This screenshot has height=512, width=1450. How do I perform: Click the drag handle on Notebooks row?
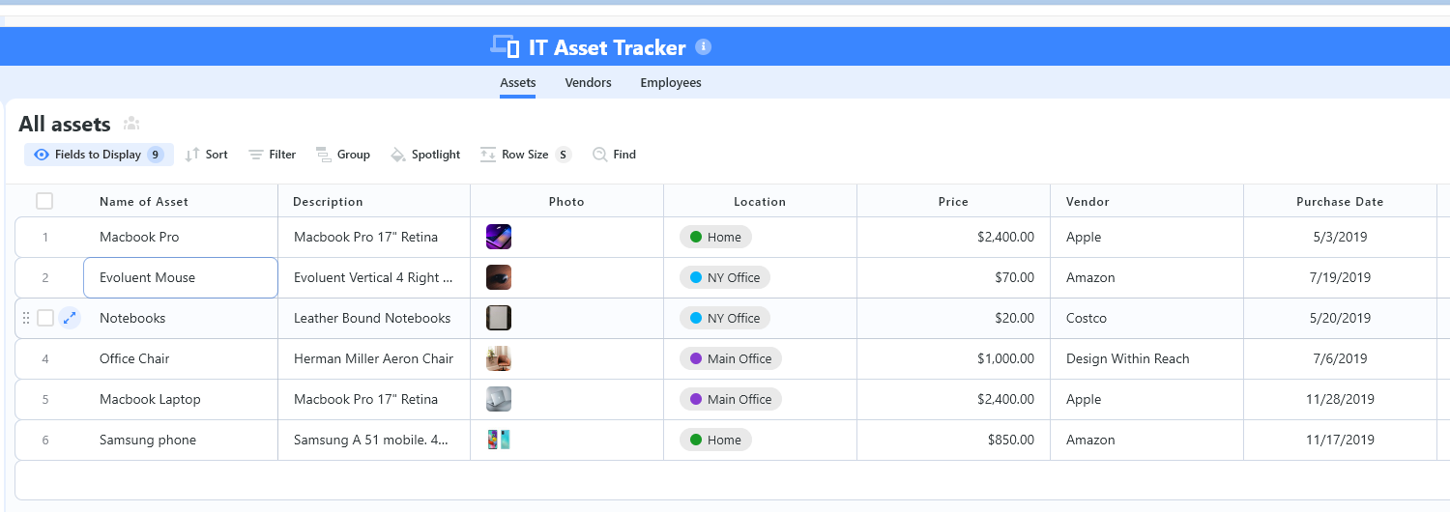click(26, 318)
